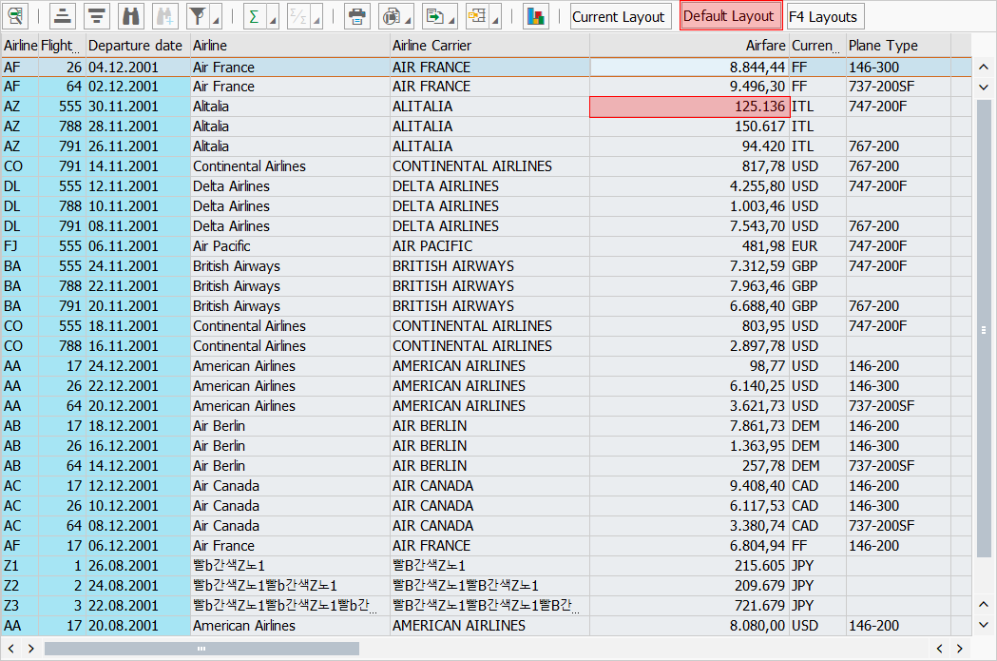Click the vertical scrollbar thumb
Viewport: 997px width, 661px height.
[984, 329]
